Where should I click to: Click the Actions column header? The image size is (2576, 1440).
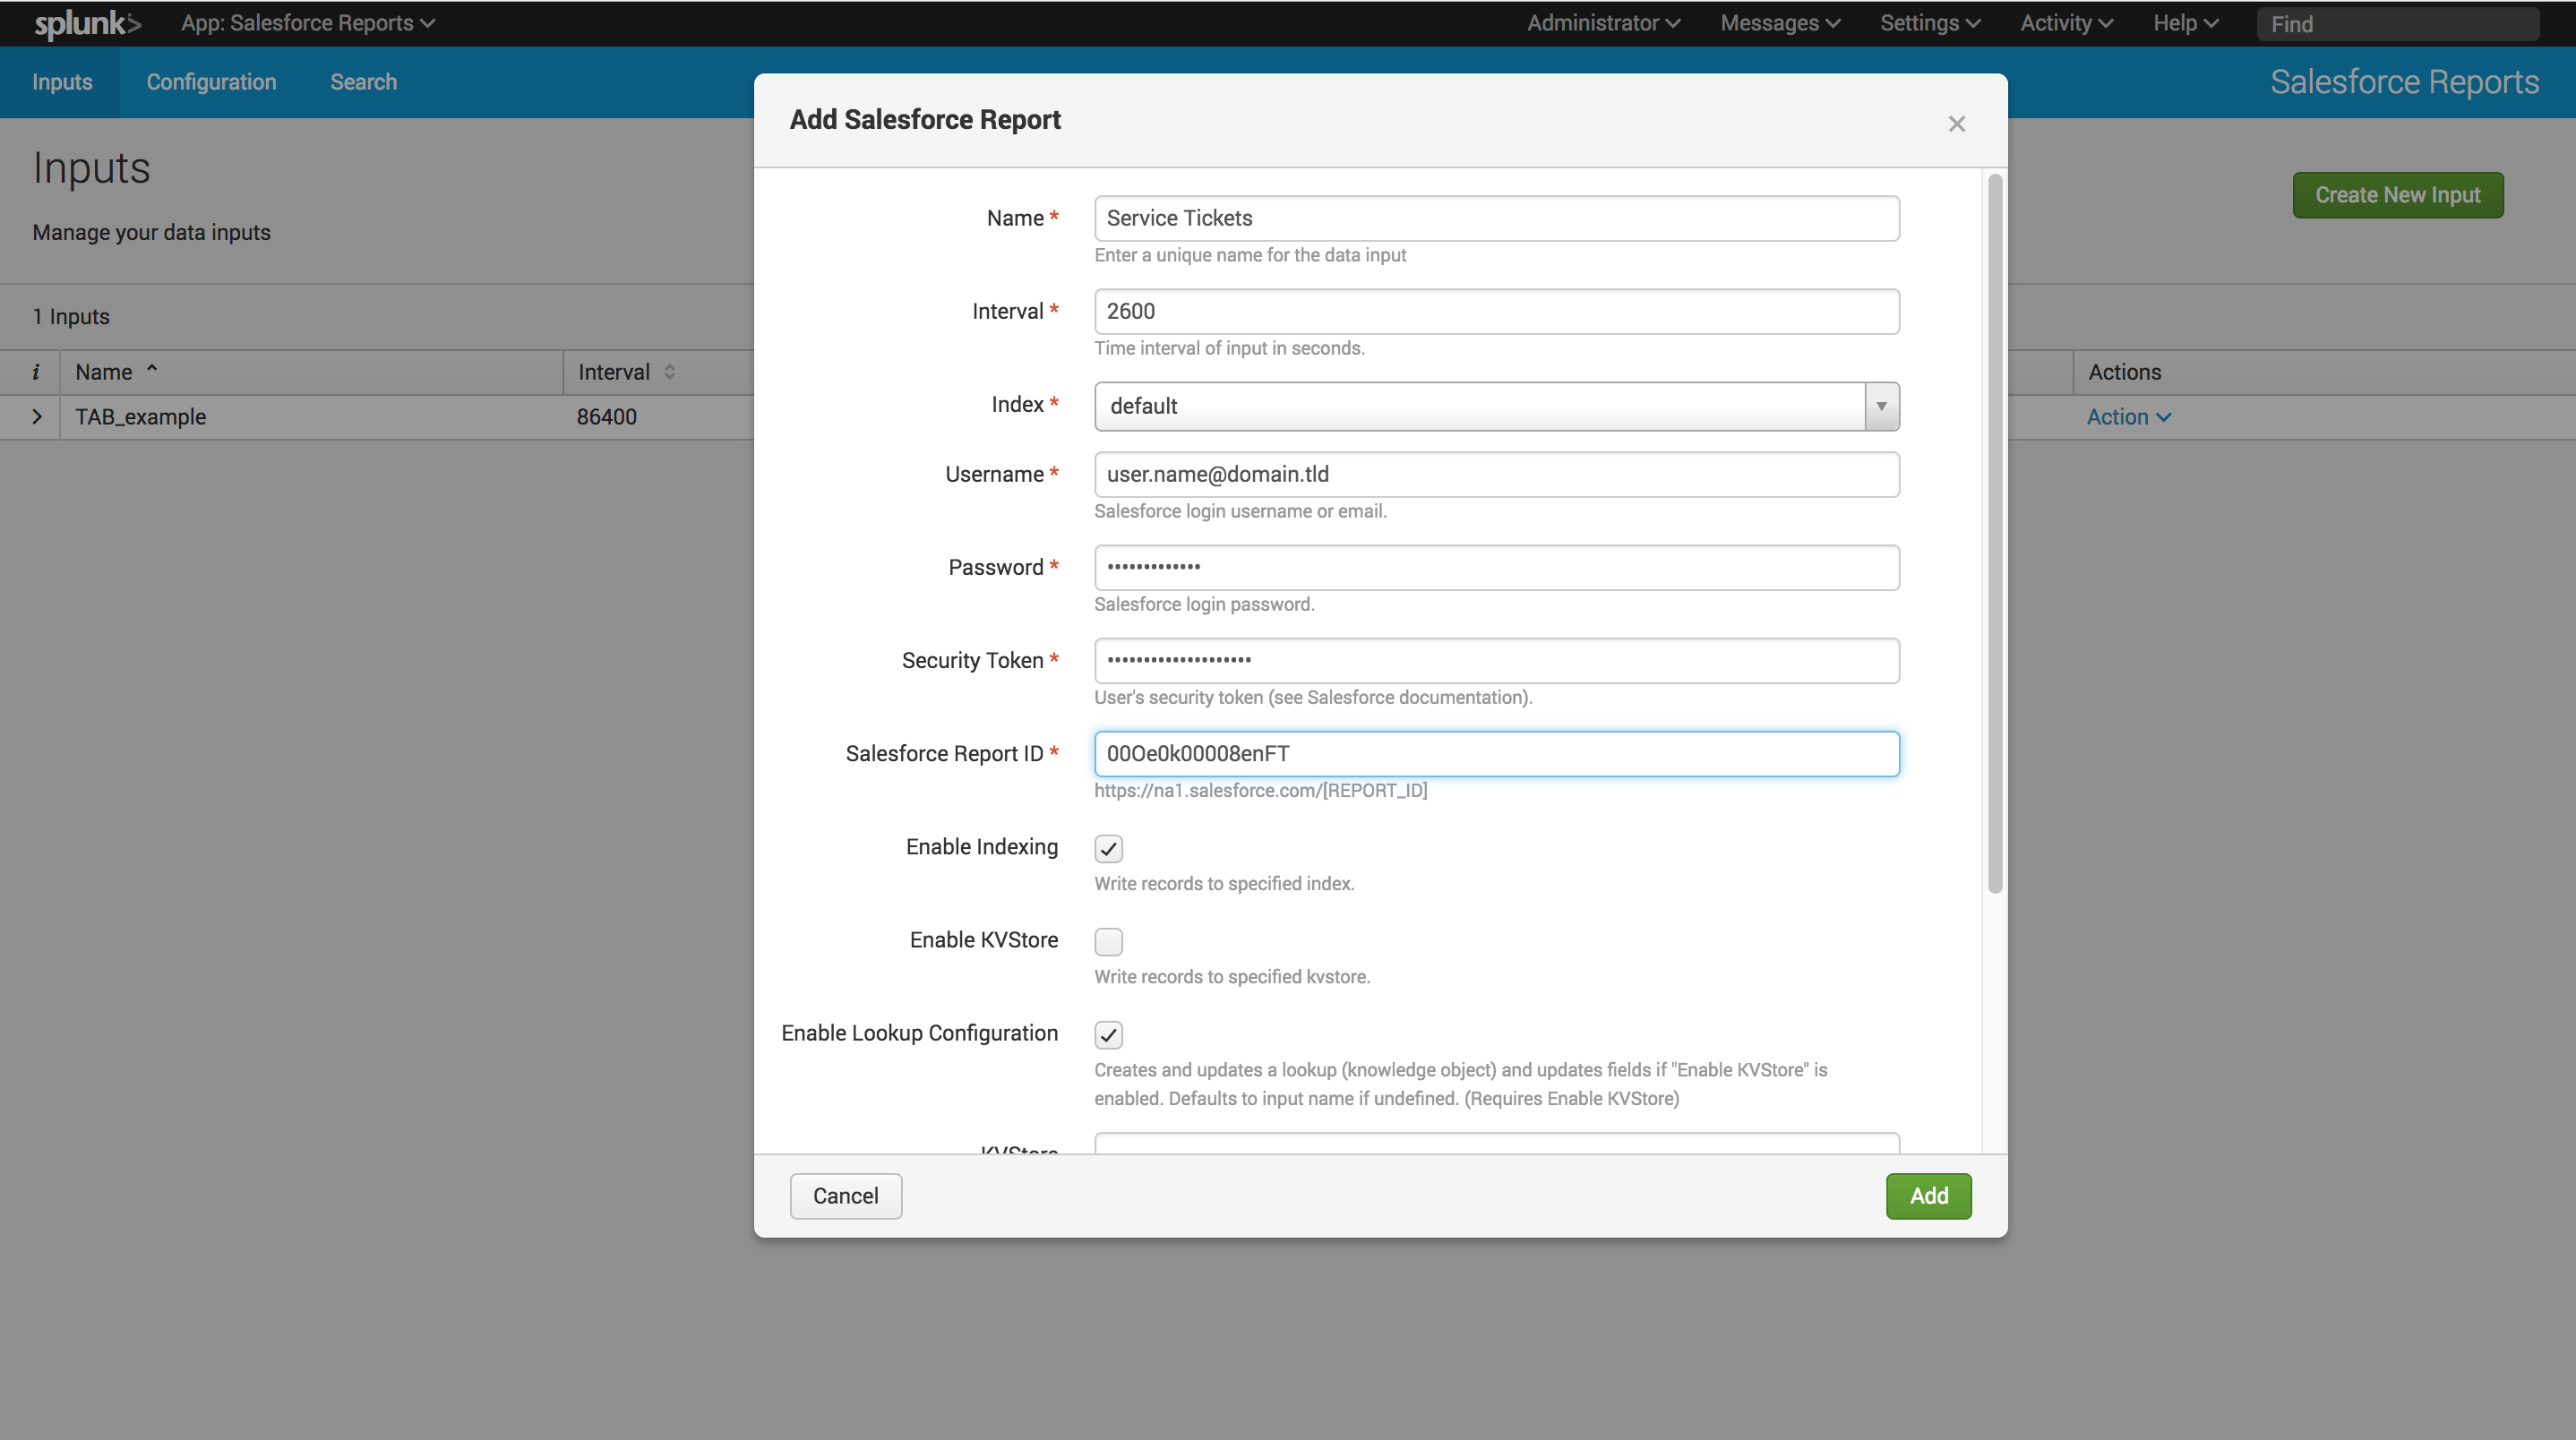[2124, 372]
